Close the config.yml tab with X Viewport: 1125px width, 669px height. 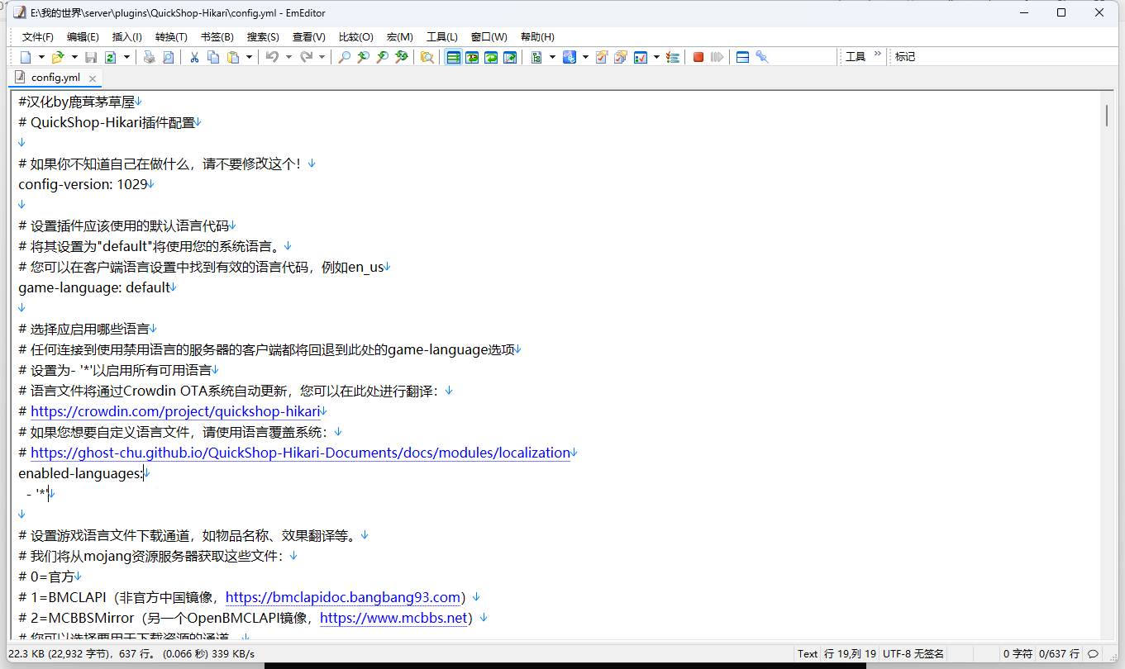pyautogui.click(x=93, y=78)
